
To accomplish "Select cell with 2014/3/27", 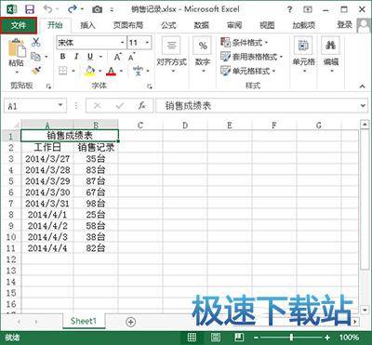I will pos(47,159).
